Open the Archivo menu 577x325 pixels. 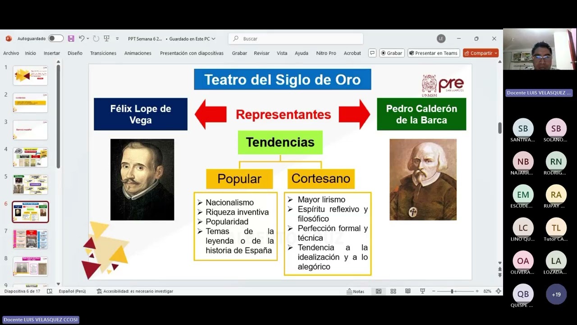[x=11, y=53]
